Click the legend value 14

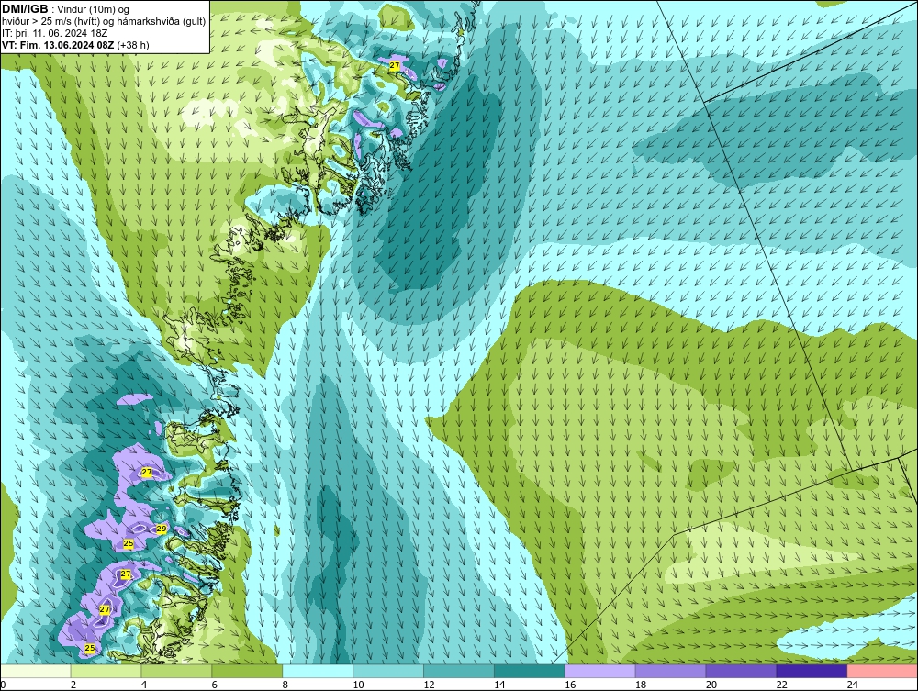point(499,685)
